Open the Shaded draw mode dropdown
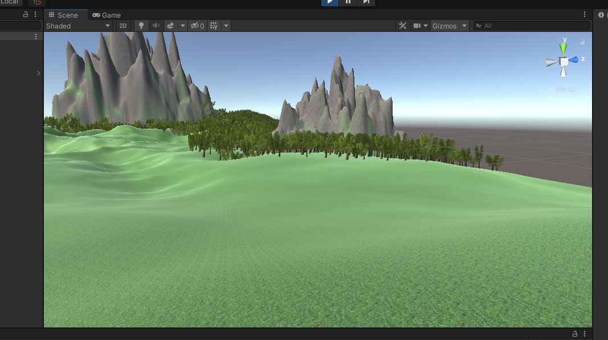608x340 pixels. click(78, 26)
